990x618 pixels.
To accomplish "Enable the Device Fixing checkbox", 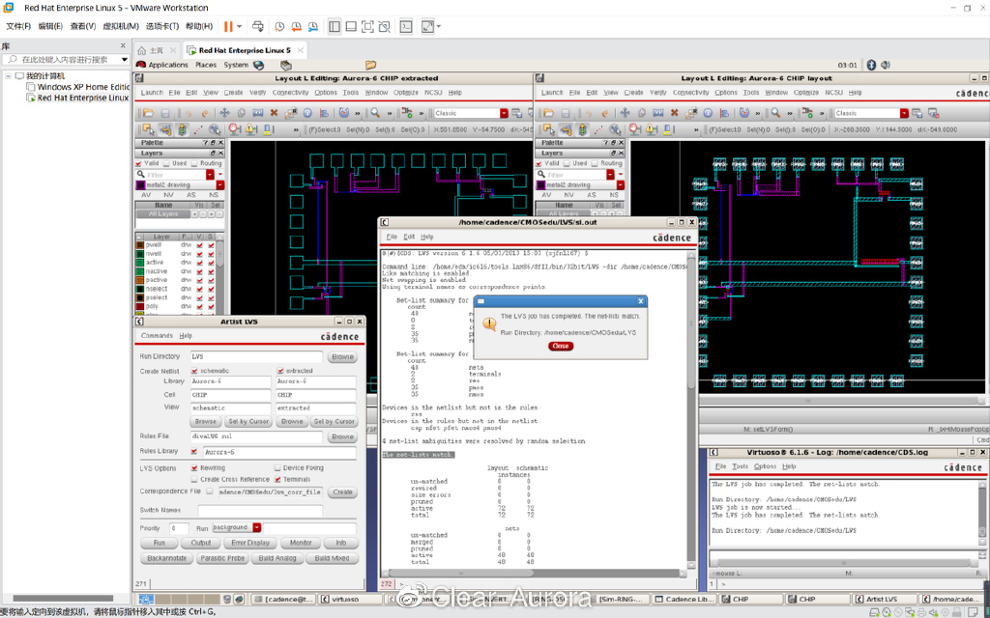I will (277, 468).
